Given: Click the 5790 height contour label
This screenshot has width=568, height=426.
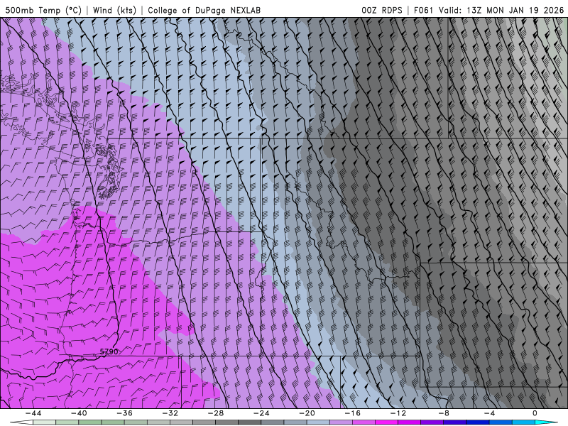Looking at the screenshot, I should [x=109, y=351].
